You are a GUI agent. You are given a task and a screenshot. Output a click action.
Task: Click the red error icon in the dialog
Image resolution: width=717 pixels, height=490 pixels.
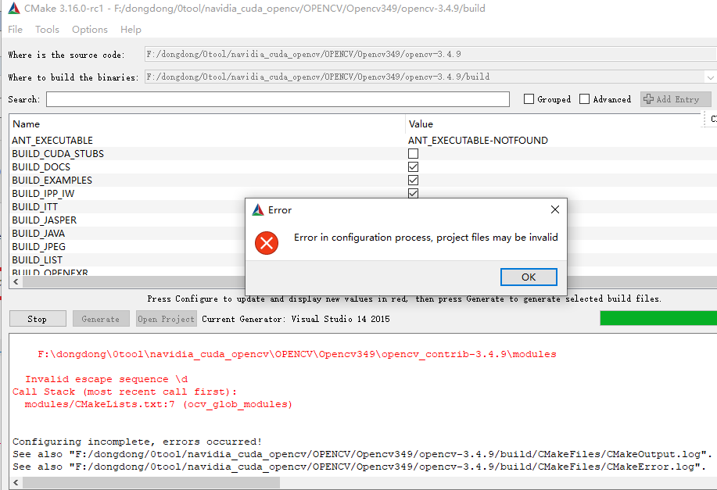(x=267, y=243)
